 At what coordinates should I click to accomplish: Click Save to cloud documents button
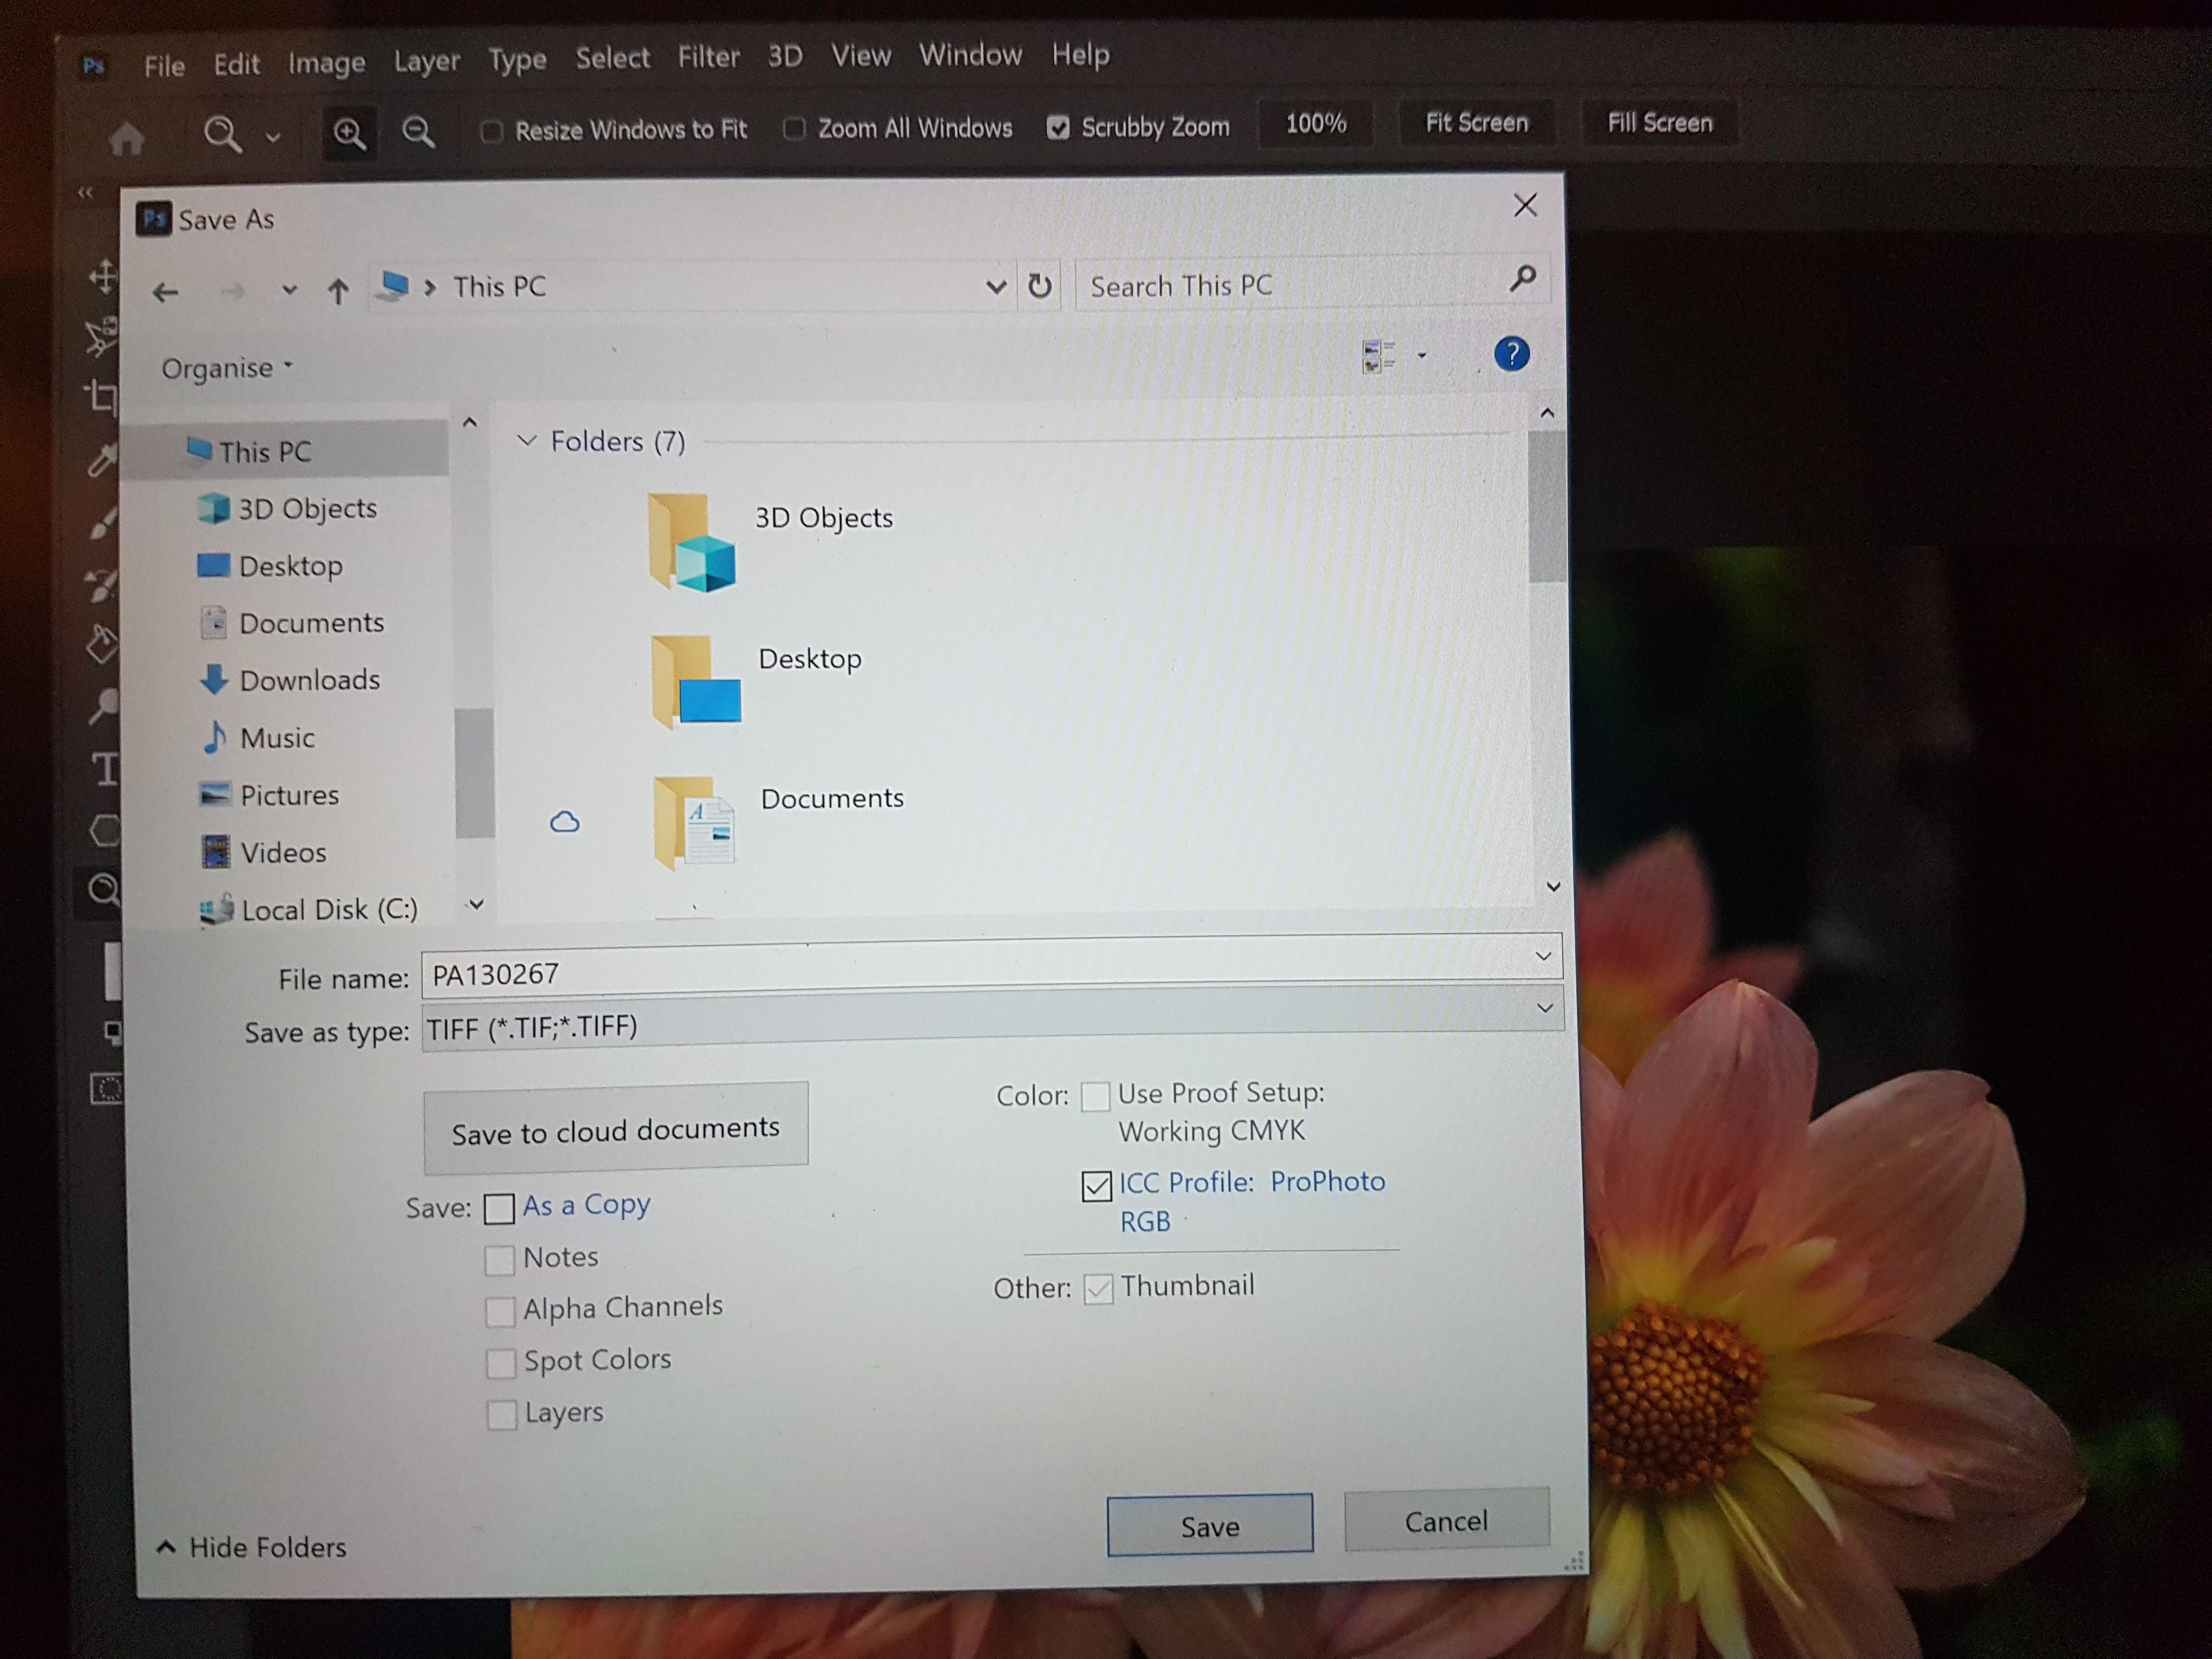[x=615, y=1130]
